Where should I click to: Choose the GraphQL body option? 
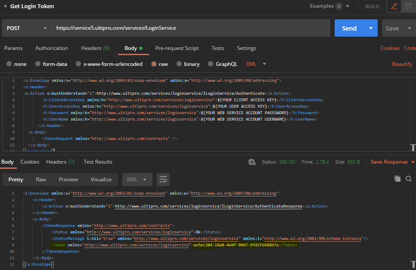[x=223, y=64]
